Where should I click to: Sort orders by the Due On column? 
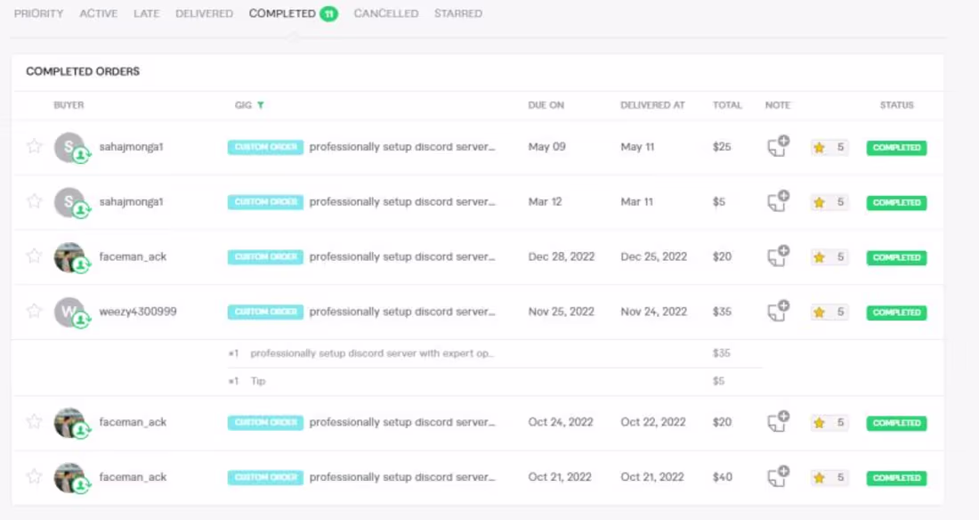[x=546, y=105]
